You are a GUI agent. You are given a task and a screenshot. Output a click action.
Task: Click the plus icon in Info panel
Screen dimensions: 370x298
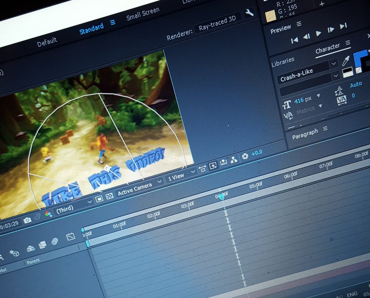(x=322, y=4)
